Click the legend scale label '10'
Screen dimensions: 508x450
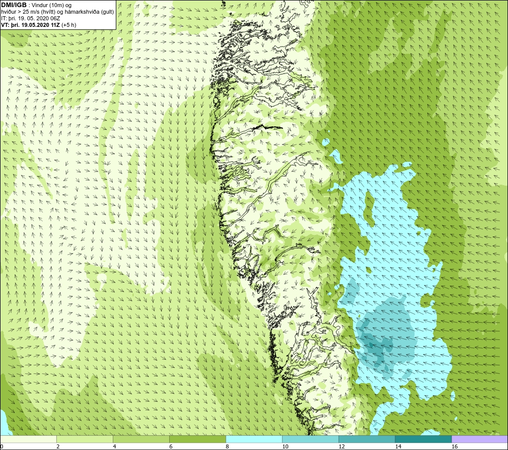pyautogui.click(x=285, y=447)
